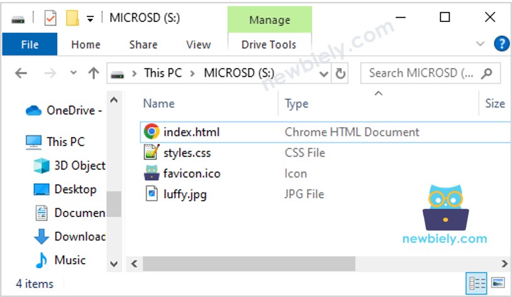This screenshot has width=512, height=297.
Task: Click the favicon.ico file icon
Action: tap(151, 174)
